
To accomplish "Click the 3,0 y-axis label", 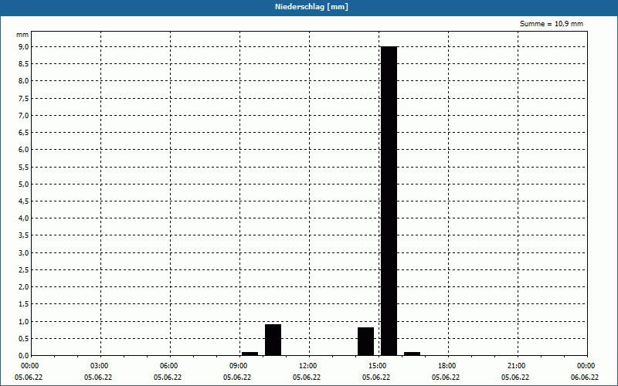I will tap(23, 253).
